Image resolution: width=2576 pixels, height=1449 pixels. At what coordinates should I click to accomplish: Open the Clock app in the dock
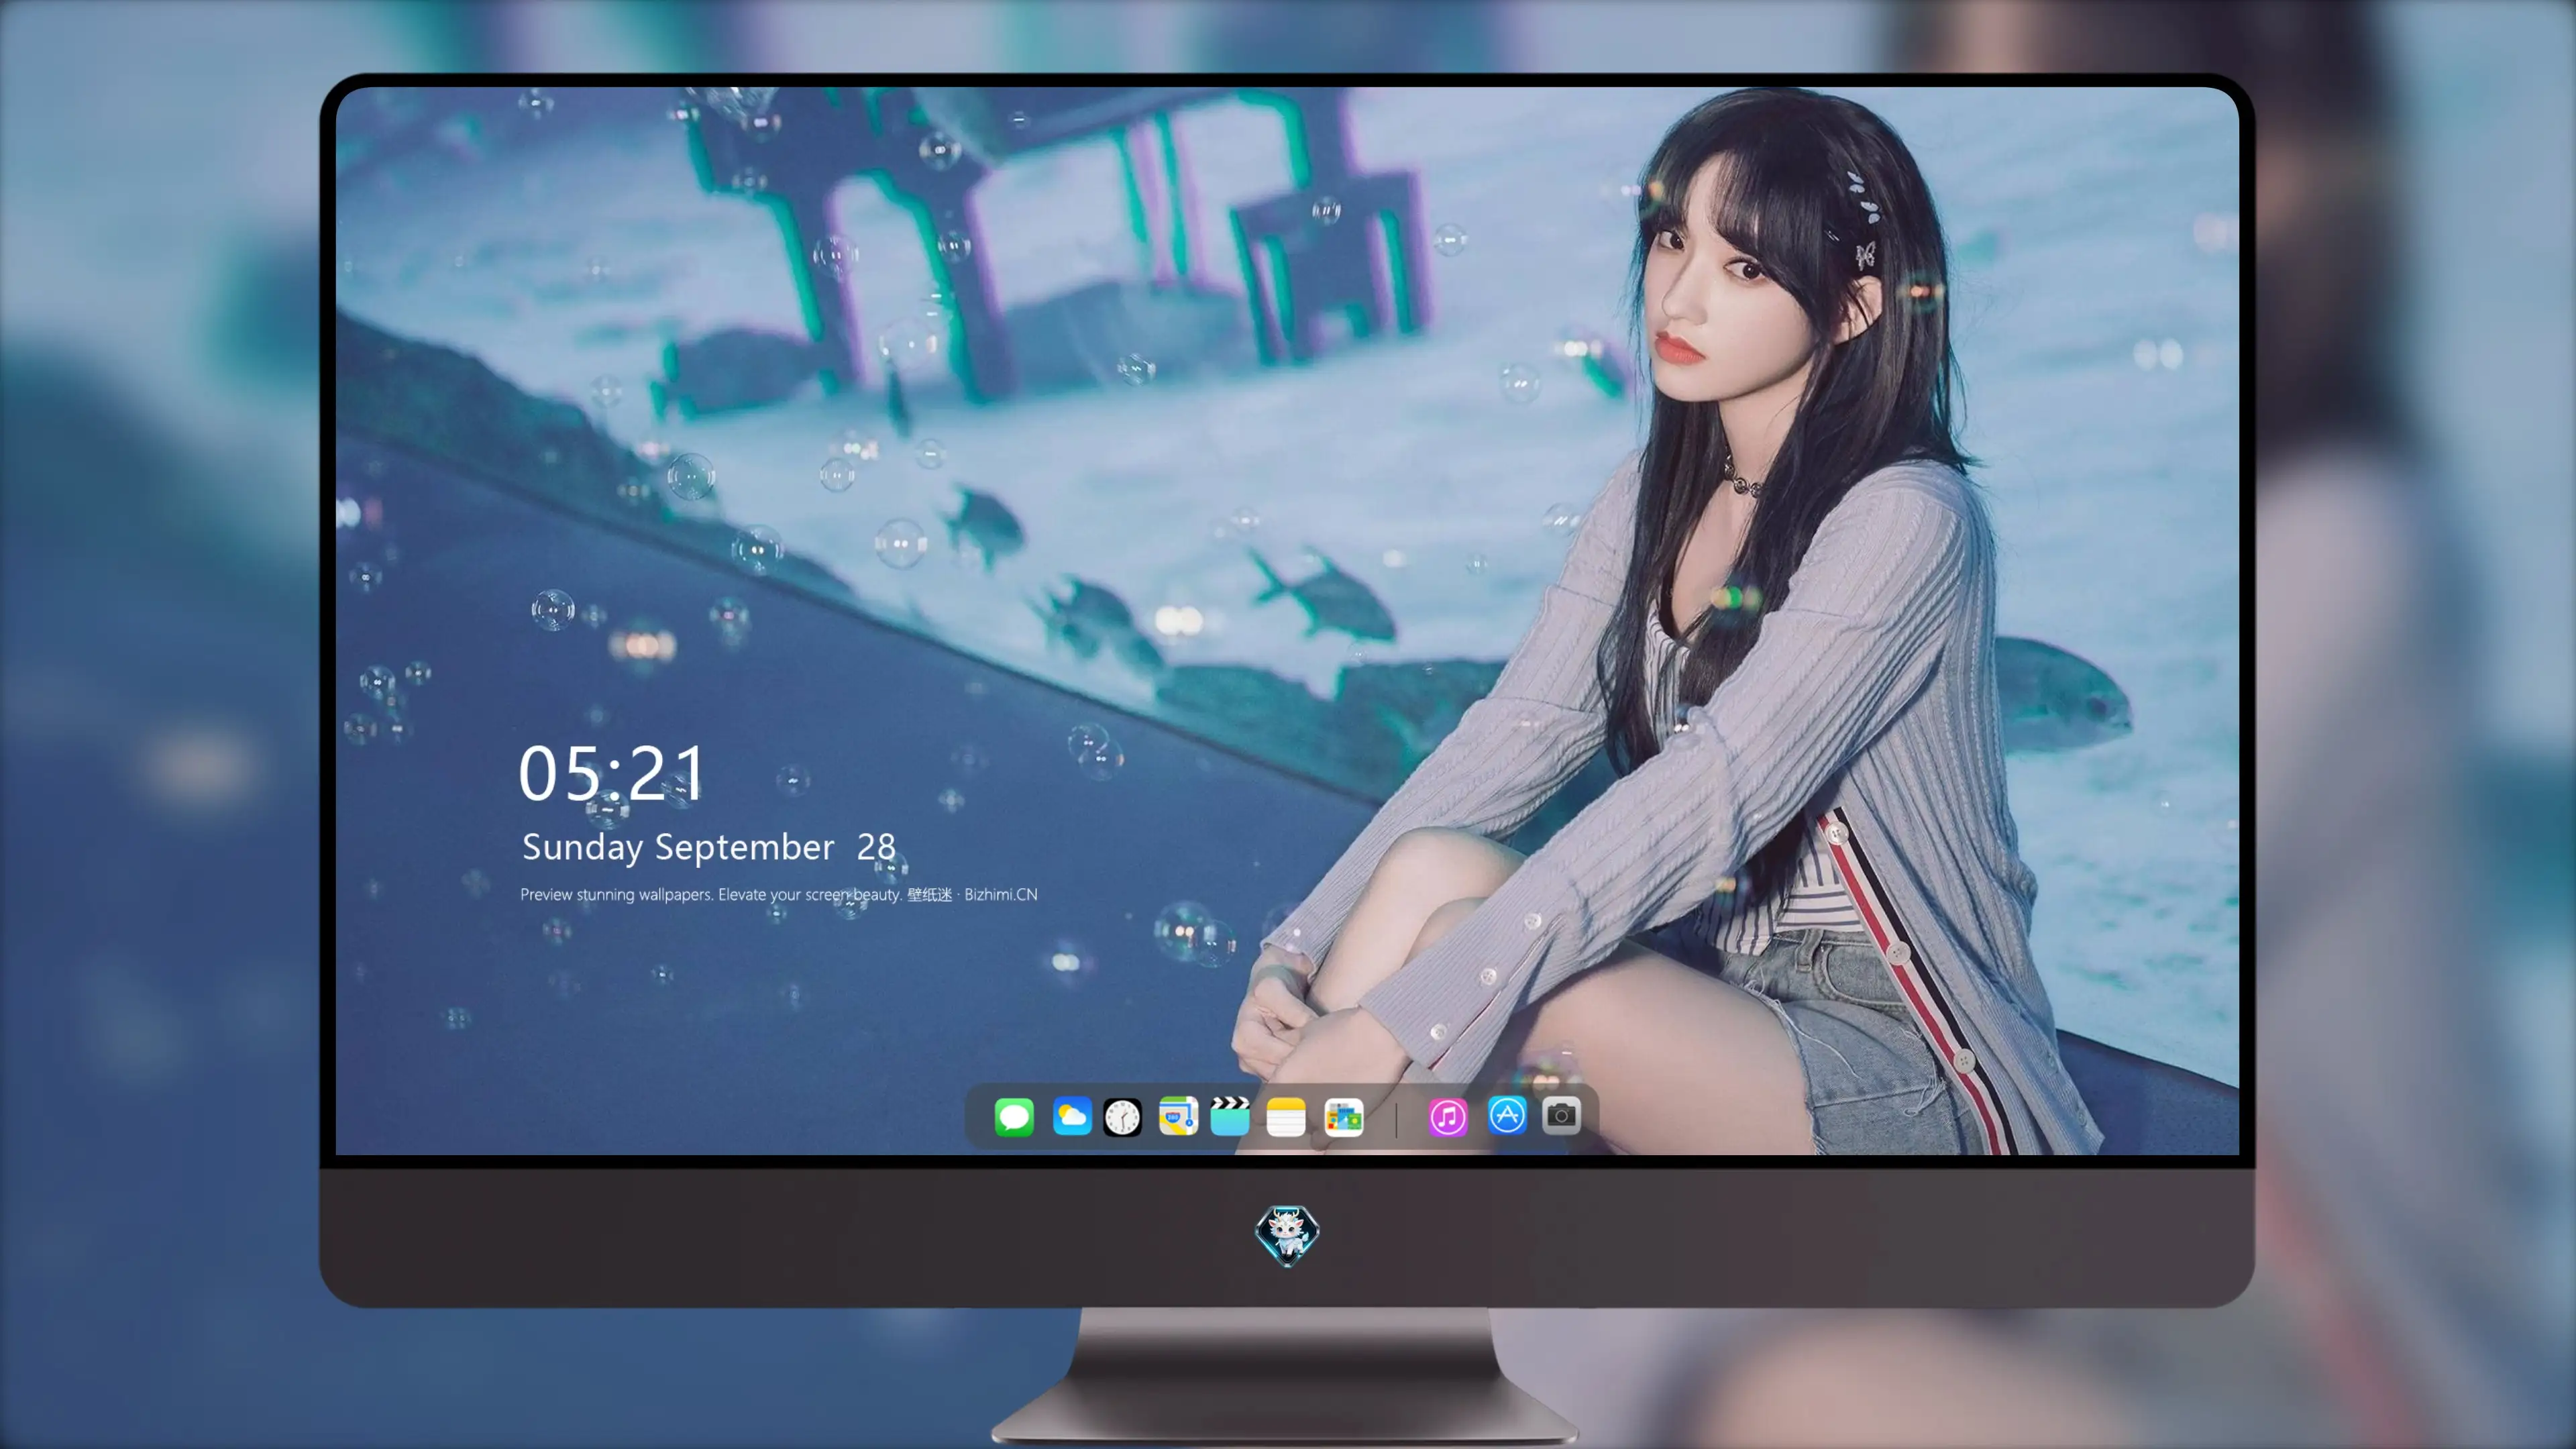pos(1122,1116)
